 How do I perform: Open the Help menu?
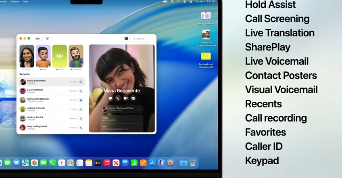25,2
